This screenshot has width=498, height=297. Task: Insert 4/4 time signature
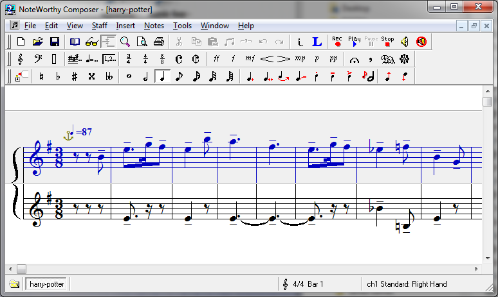pyautogui.click(x=145, y=59)
